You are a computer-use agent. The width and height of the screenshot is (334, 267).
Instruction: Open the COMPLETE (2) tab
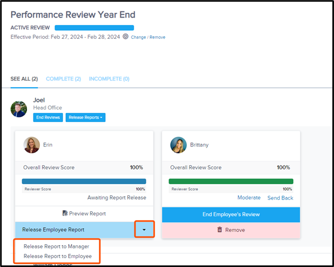(x=63, y=79)
